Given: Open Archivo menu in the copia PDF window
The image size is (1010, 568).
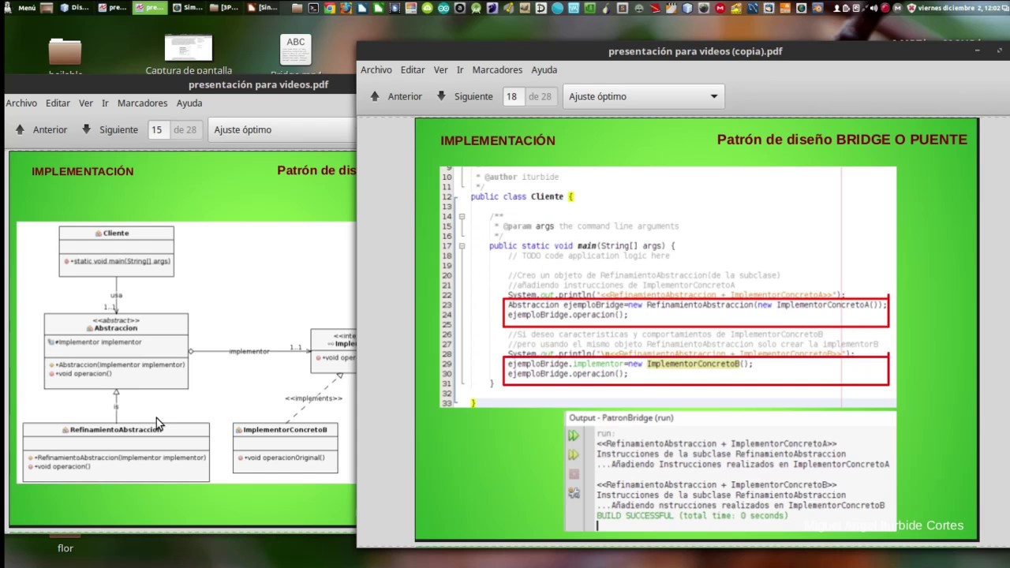Looking at the screenshot, I should point(376,69).
